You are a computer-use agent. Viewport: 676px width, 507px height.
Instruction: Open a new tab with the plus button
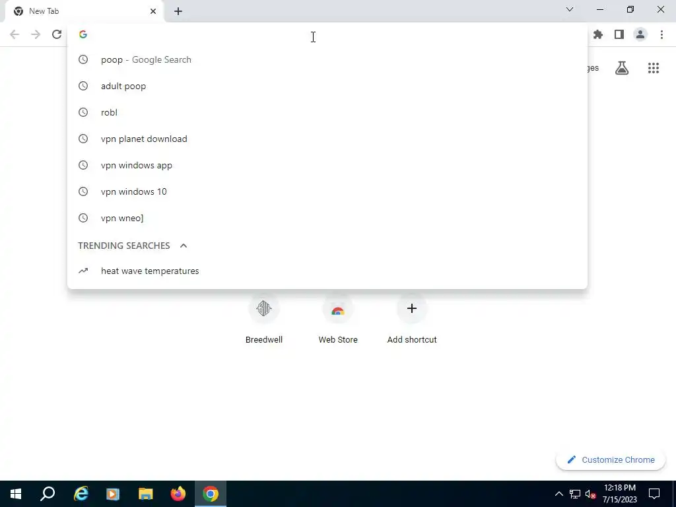click(178, 11)
